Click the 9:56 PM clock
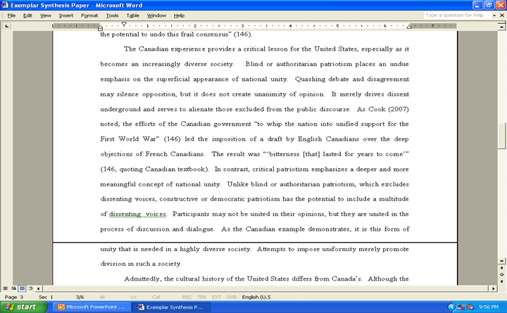507x313 pixels. [488, 307]
